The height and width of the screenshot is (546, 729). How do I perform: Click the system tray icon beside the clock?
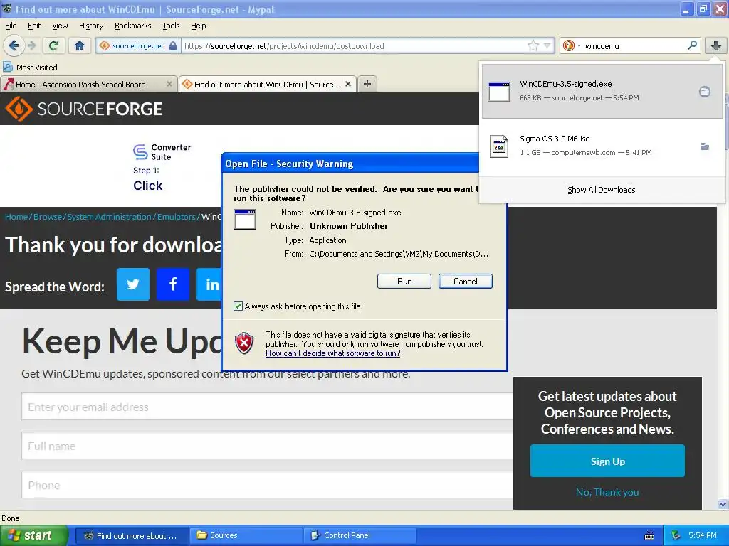click(676, 535)
